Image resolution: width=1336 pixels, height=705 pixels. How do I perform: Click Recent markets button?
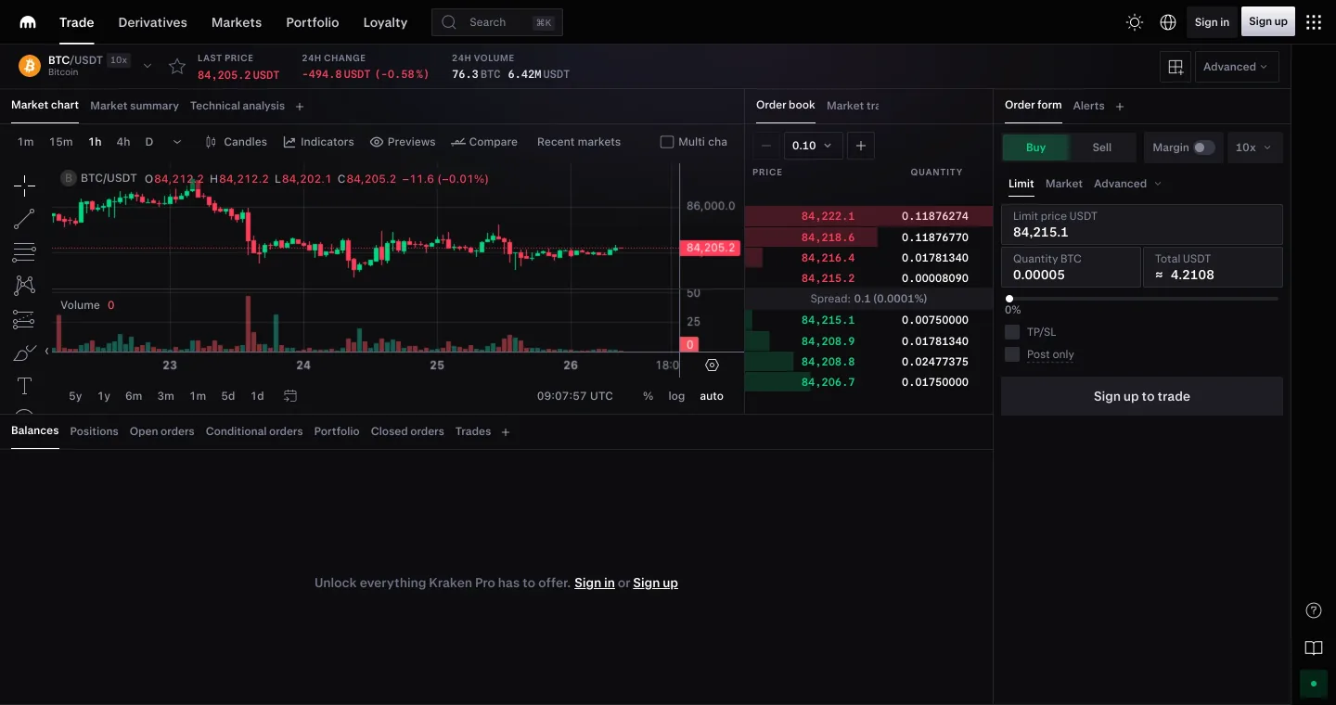click(579, 142)
